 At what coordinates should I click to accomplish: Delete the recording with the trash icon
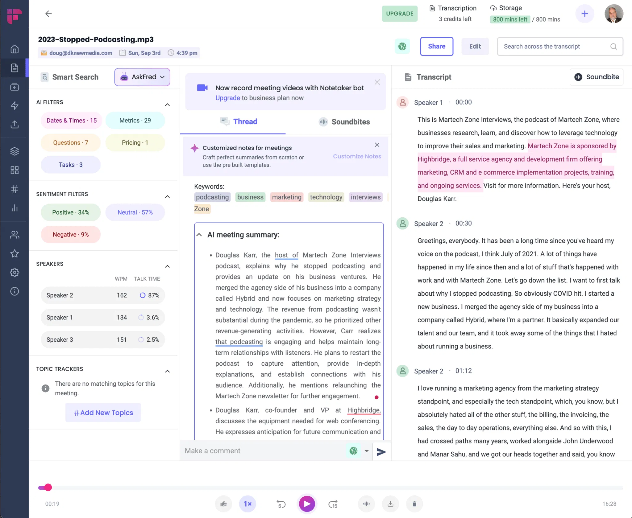pos(414,504)
